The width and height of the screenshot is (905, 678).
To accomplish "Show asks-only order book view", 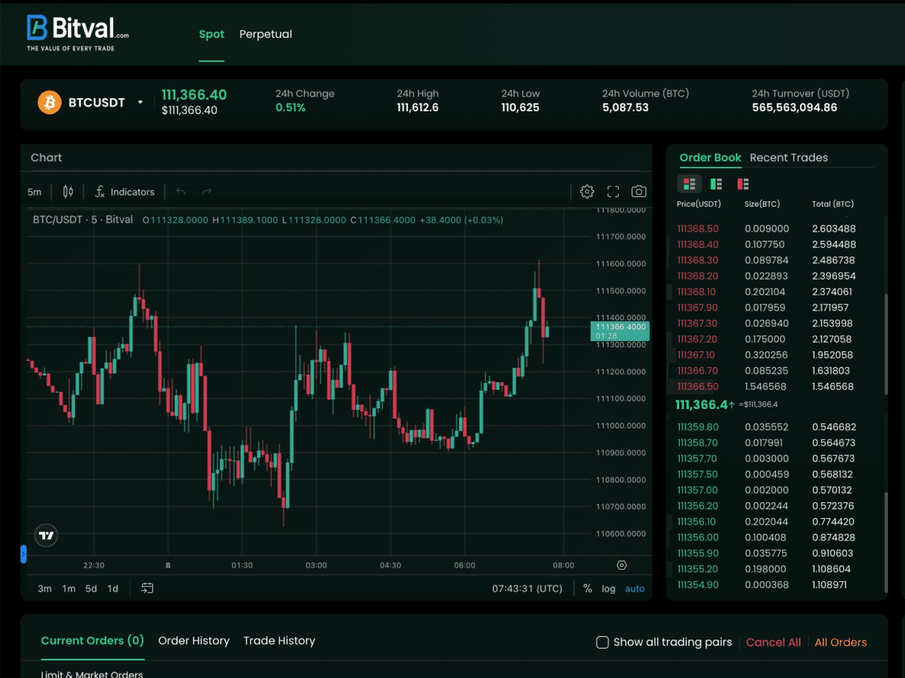I will point(743,184).
